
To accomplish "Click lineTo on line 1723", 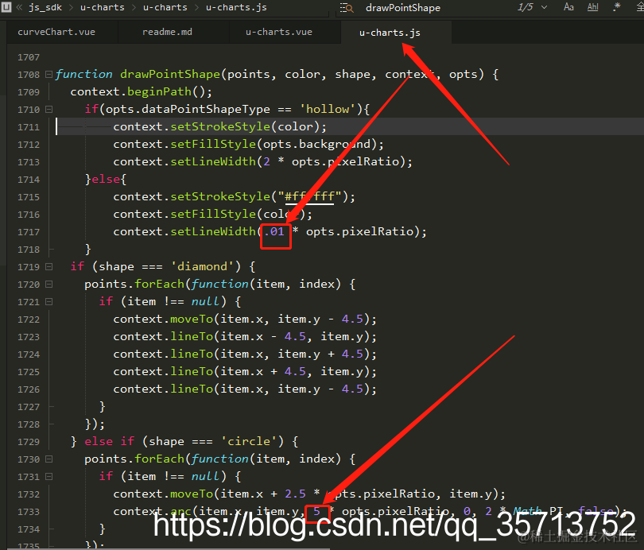I will pos(192,336).
